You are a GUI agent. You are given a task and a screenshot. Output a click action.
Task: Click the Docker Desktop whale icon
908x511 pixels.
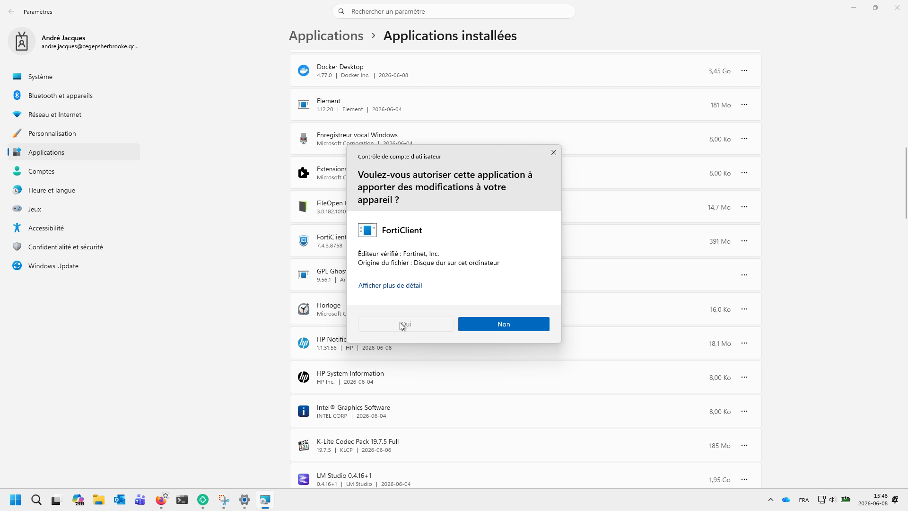click(304, 71)
